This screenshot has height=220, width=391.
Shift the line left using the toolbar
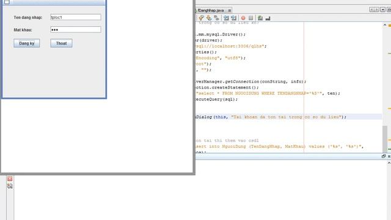click(226, 18)
